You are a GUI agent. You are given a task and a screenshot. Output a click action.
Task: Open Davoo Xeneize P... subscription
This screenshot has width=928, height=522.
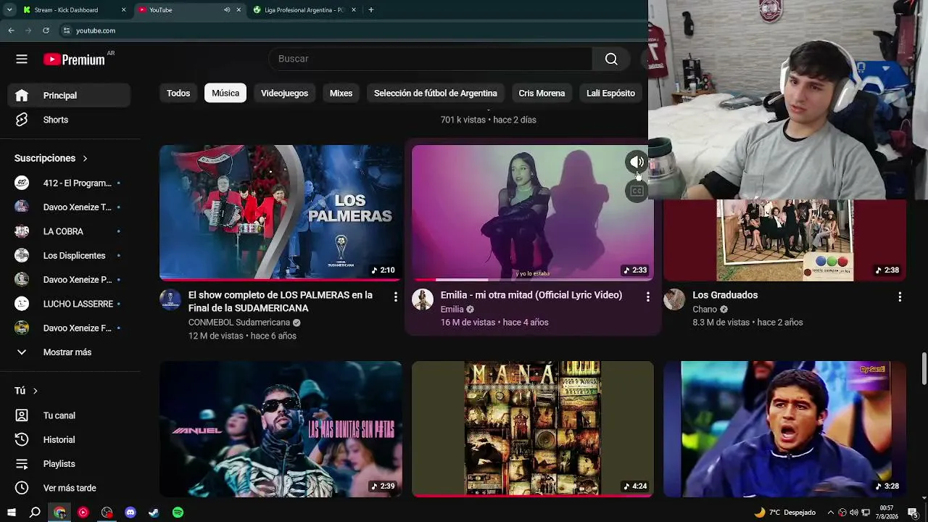[x=70, y=280]
